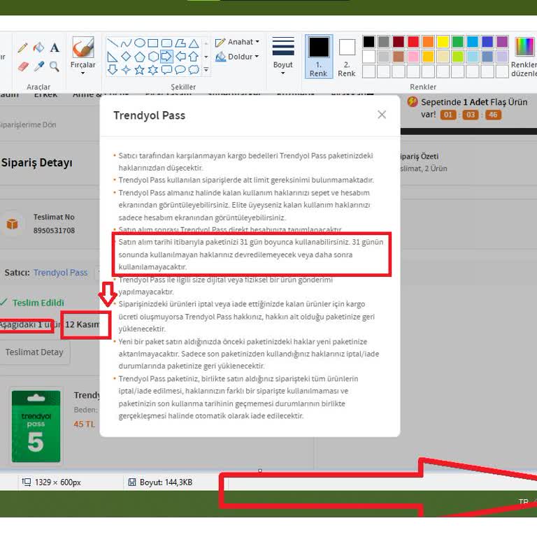537x537 pixels.
Task: Move shapes gallery up one row
Action: pos(206,43)
